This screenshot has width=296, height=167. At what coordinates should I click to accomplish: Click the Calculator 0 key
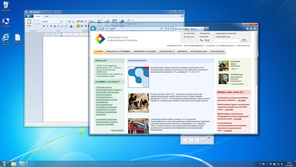click(x=188, y=140)
